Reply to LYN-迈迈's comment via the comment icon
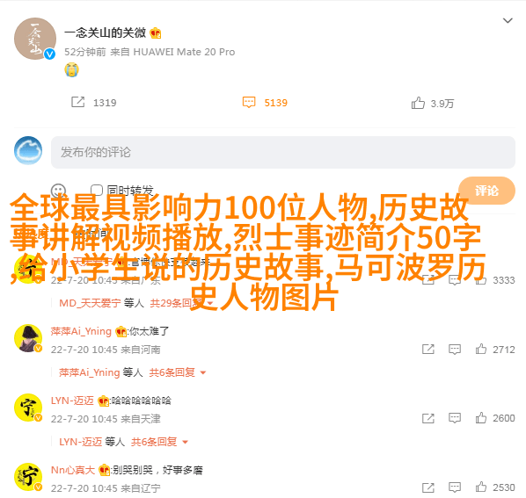The image size is (526, 498). tap(455, 418)
